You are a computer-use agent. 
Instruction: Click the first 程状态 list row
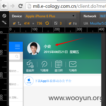[16, 68]
